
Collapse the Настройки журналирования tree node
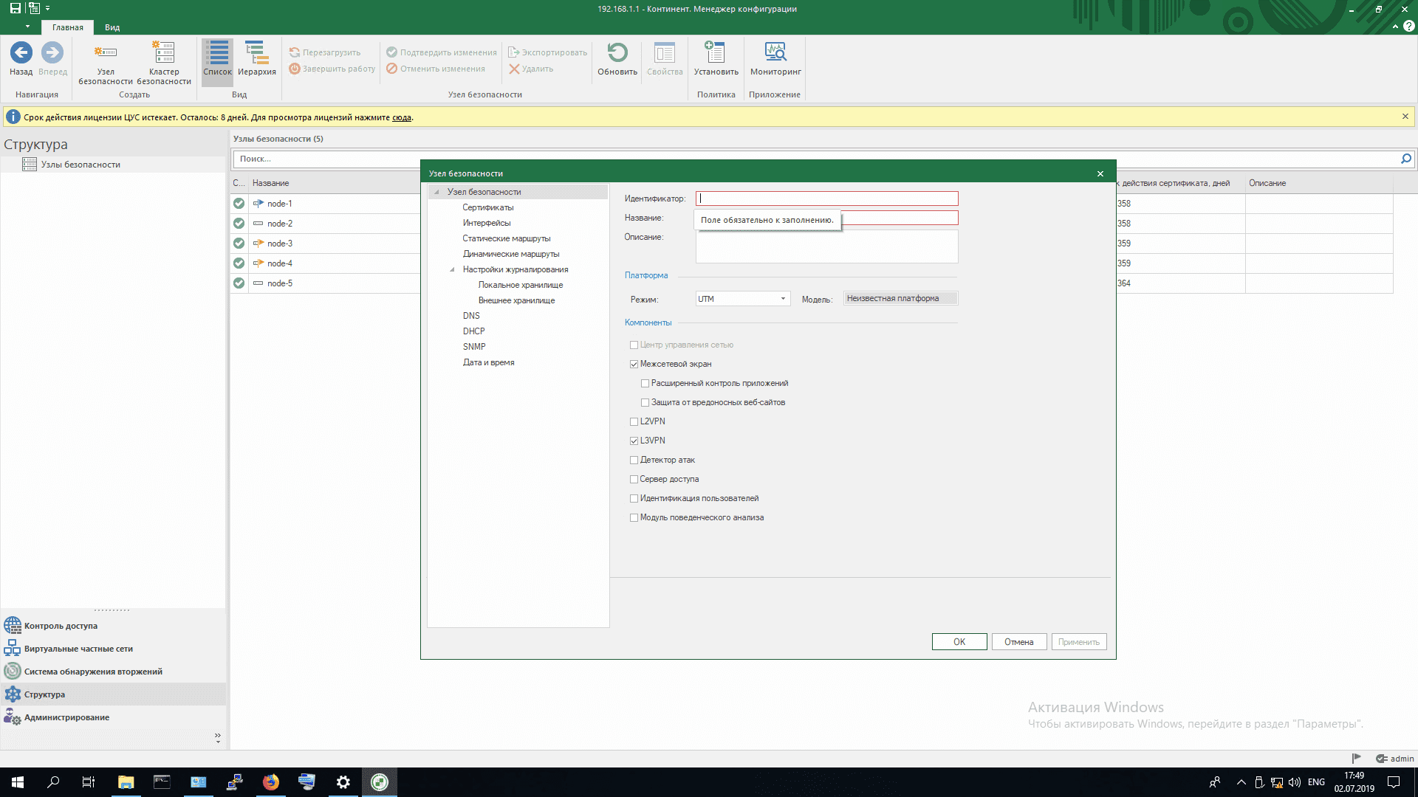coord(452,270)
